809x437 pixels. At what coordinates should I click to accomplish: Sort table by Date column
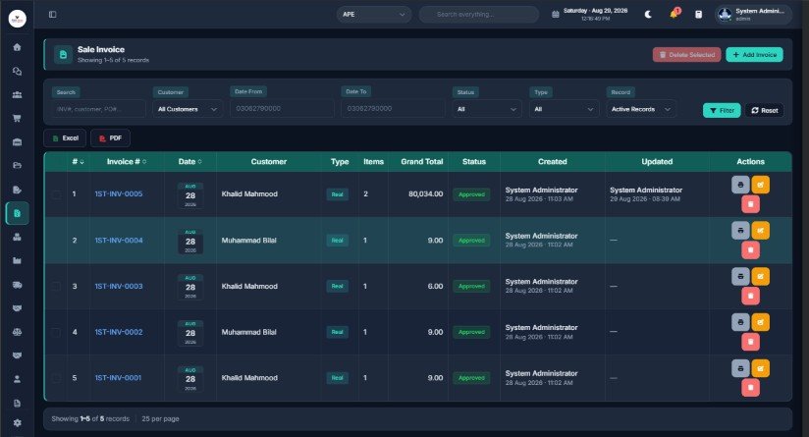click(x=189, y=161)
